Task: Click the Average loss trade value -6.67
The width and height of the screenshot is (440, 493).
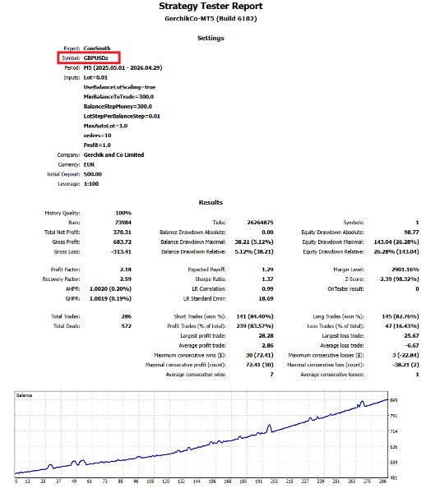Action: pos(412,346)
